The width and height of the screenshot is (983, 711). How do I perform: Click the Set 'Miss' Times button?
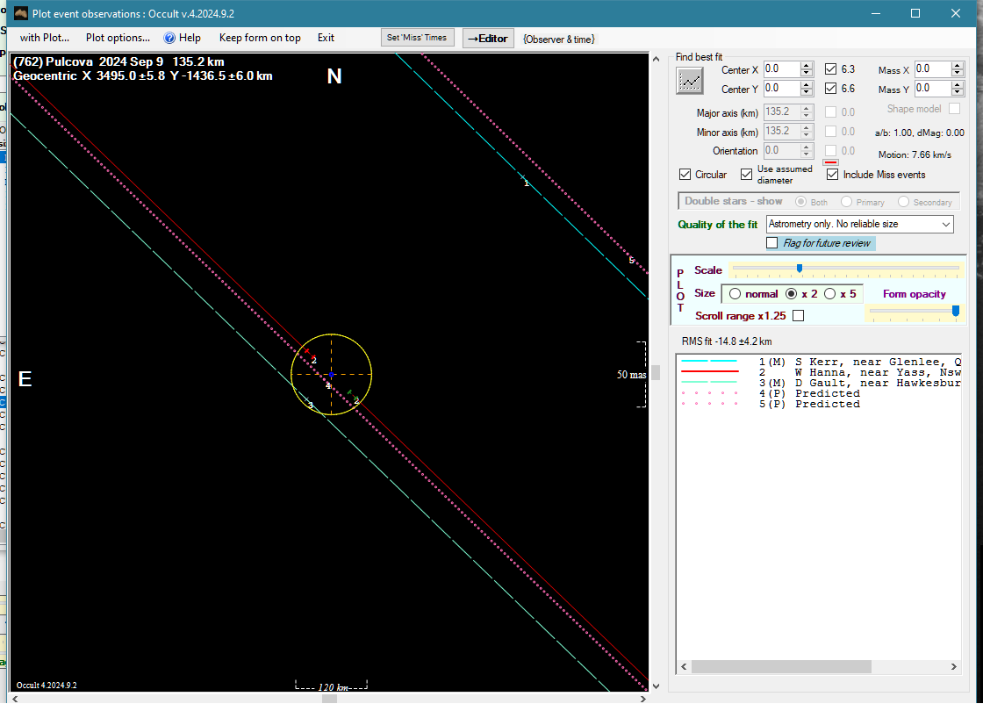[417, 38]
